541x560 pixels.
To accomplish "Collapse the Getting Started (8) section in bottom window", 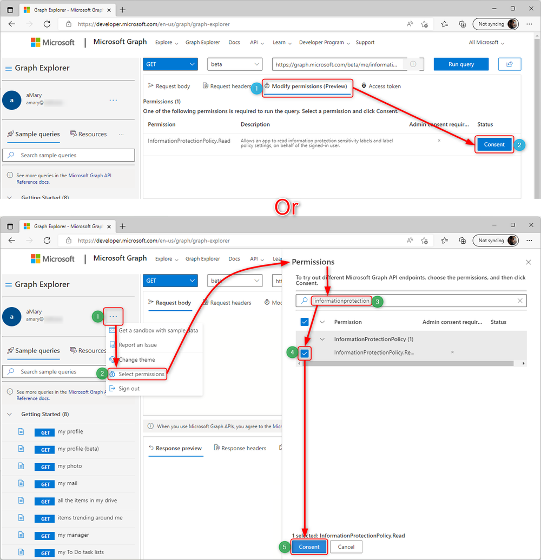I will coord(10,414).
